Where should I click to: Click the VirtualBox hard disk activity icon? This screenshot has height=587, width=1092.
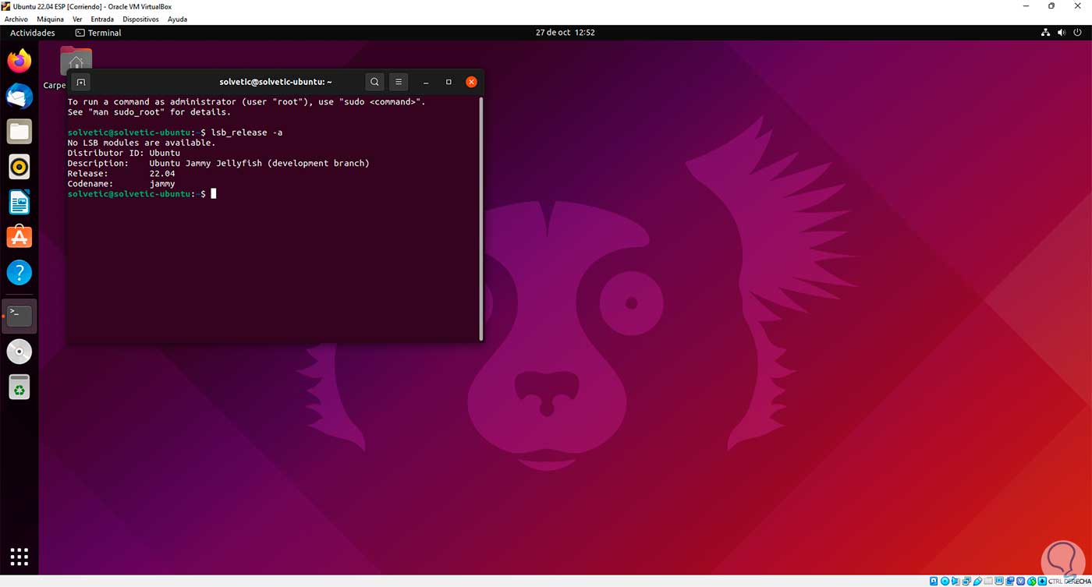(934, 582)
